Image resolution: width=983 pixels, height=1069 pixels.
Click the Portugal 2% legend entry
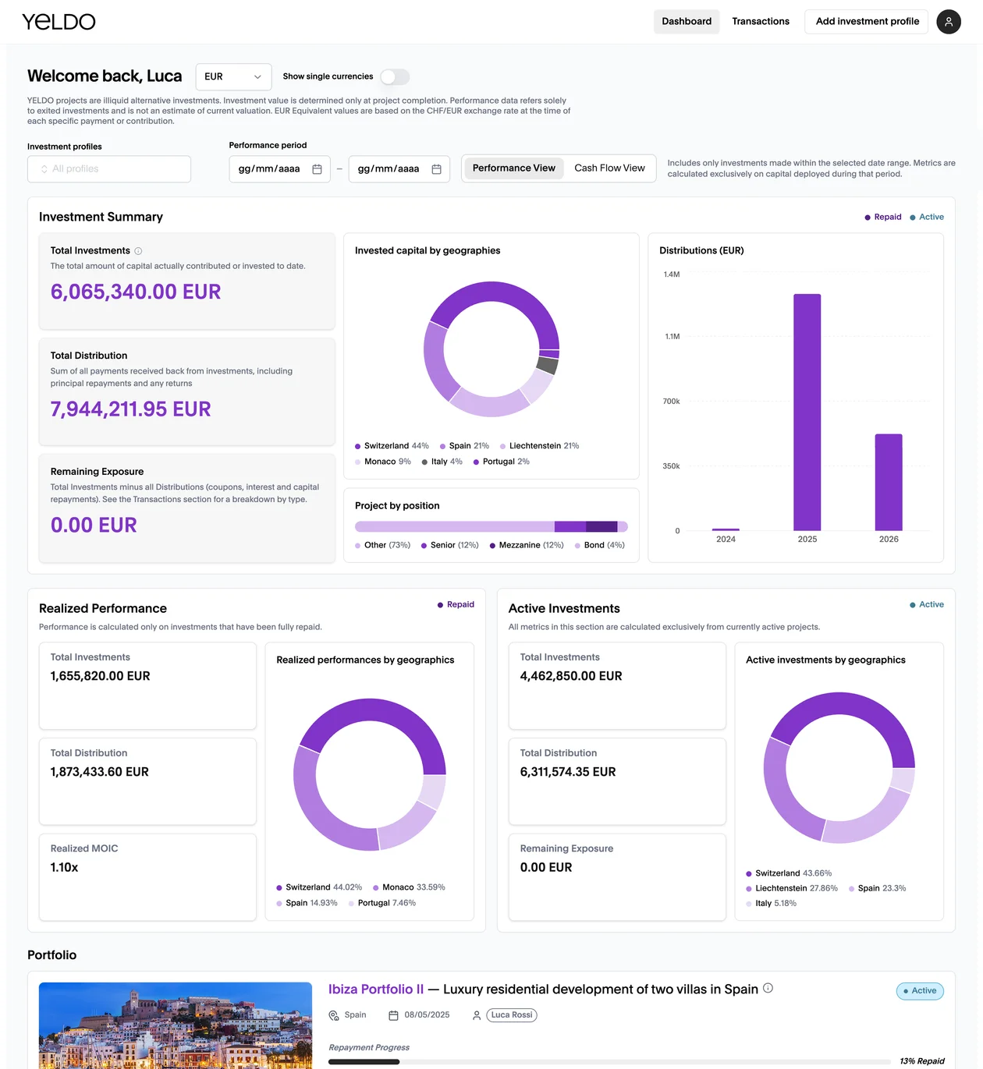(x=502, y=462)
